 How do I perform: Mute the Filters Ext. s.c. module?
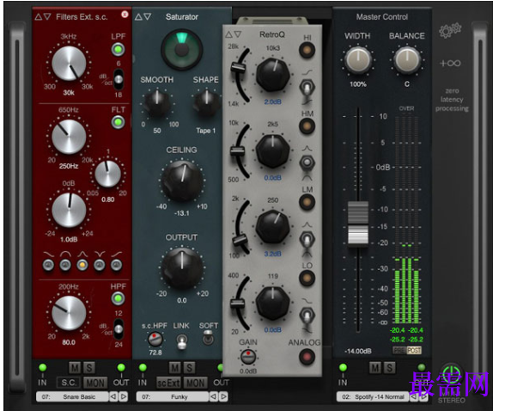coord(75,367)
